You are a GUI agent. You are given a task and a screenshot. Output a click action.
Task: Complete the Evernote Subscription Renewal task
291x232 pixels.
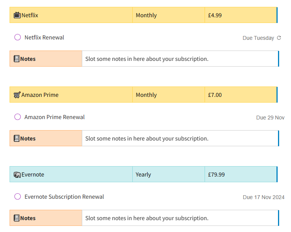[x=18, y=196]
